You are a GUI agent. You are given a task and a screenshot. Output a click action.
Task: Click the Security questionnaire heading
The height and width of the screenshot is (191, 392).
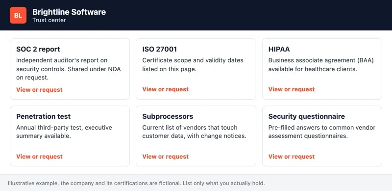pos(307,116)
